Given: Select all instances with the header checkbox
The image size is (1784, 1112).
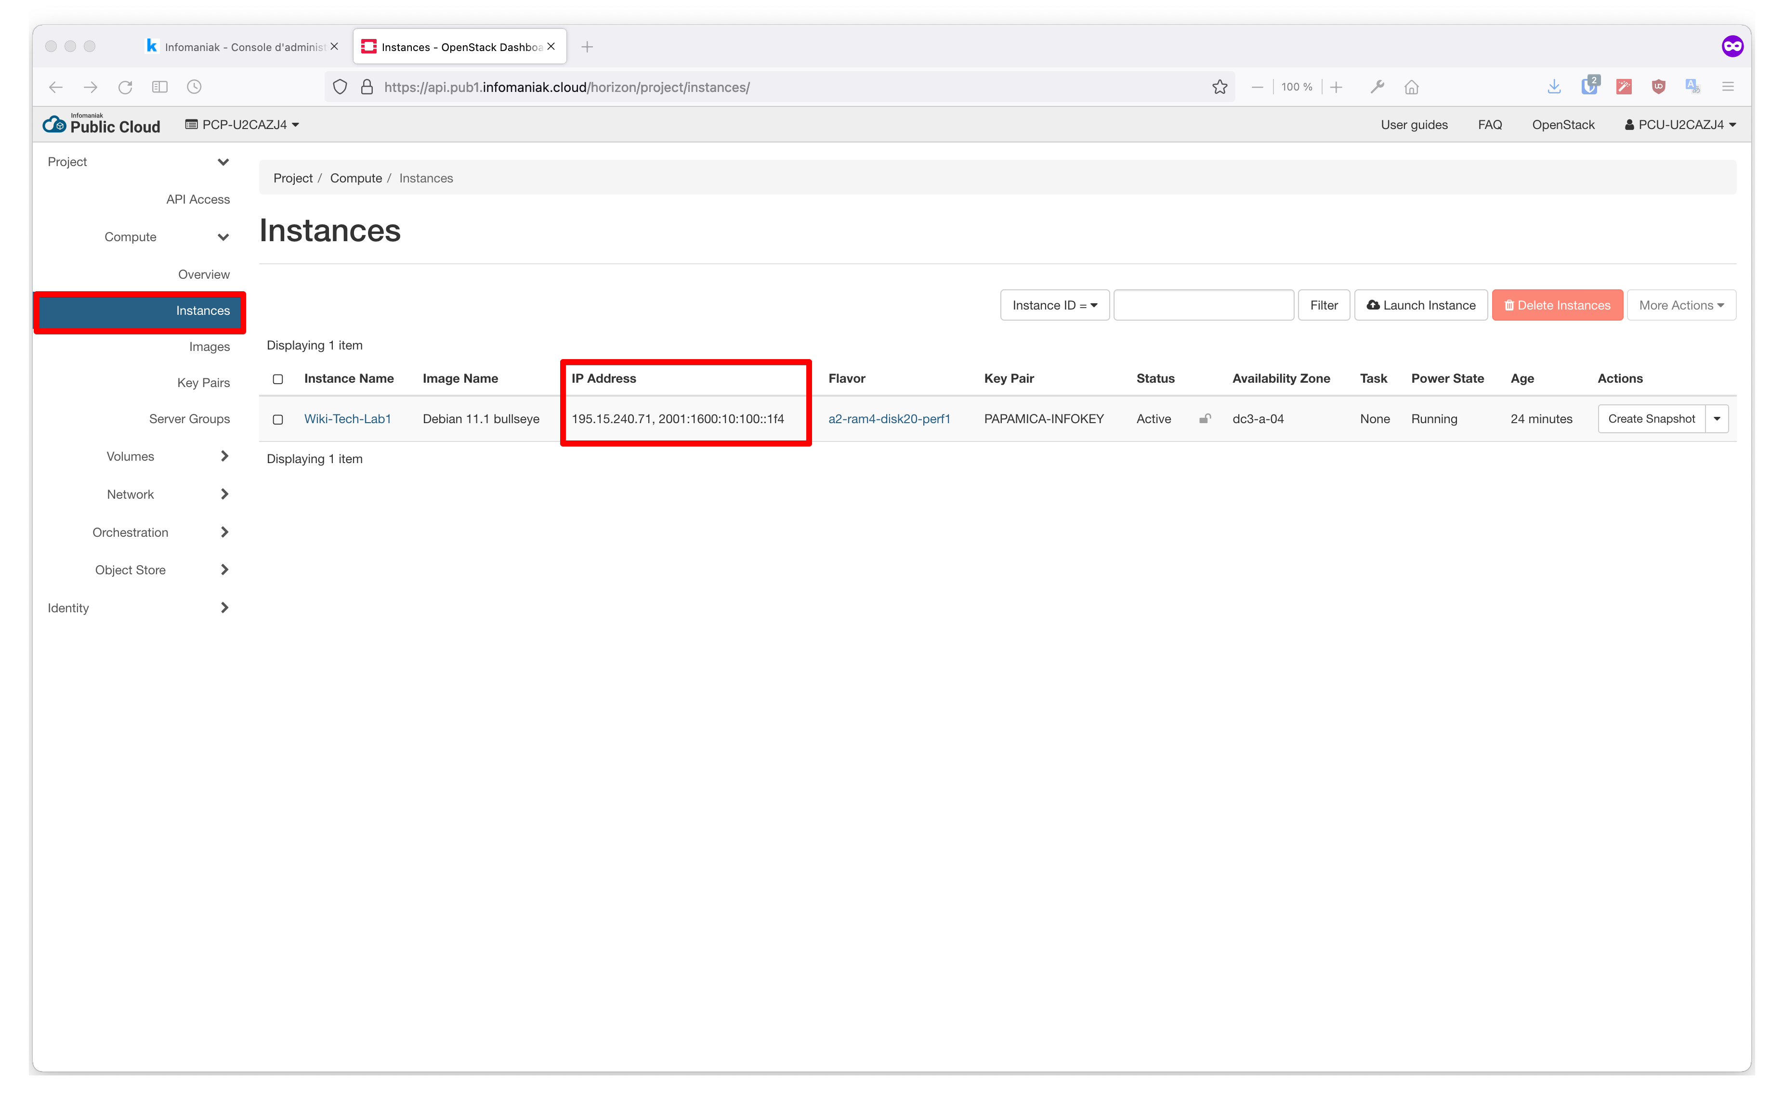Looking at the screenshot, I should 278,379.
